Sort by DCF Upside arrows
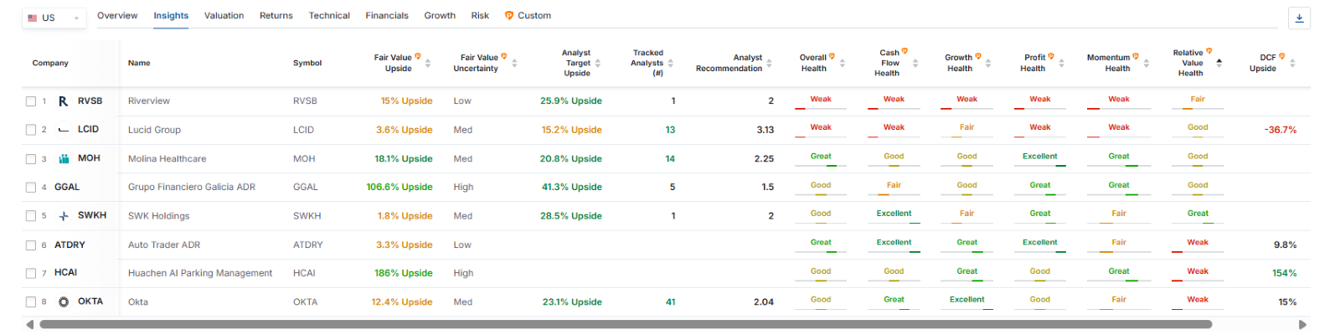Screen dimensions: 1340x335 (1292, 63)
